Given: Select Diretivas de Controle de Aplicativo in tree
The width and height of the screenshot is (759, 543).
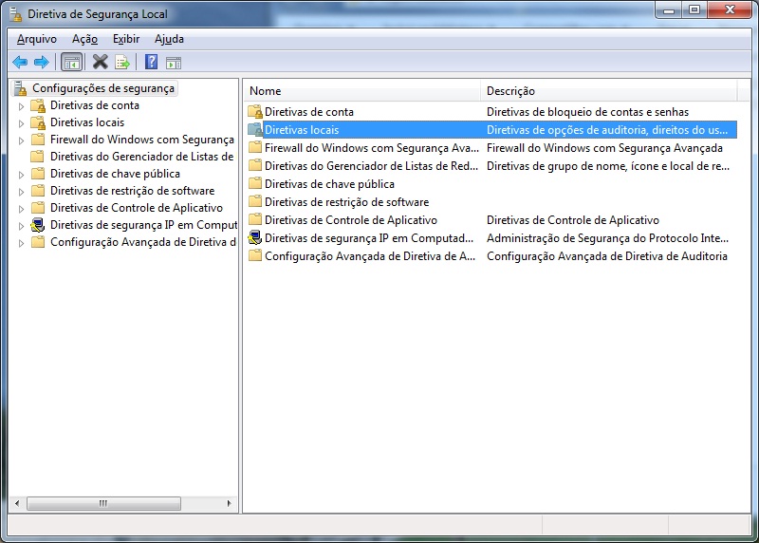Looking at the screenshot, I should pyautogui.click(x=137, y=207).
